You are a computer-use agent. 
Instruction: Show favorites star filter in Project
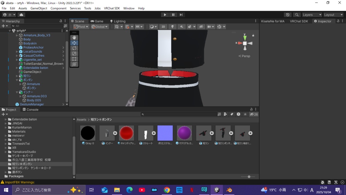point(245,114)
